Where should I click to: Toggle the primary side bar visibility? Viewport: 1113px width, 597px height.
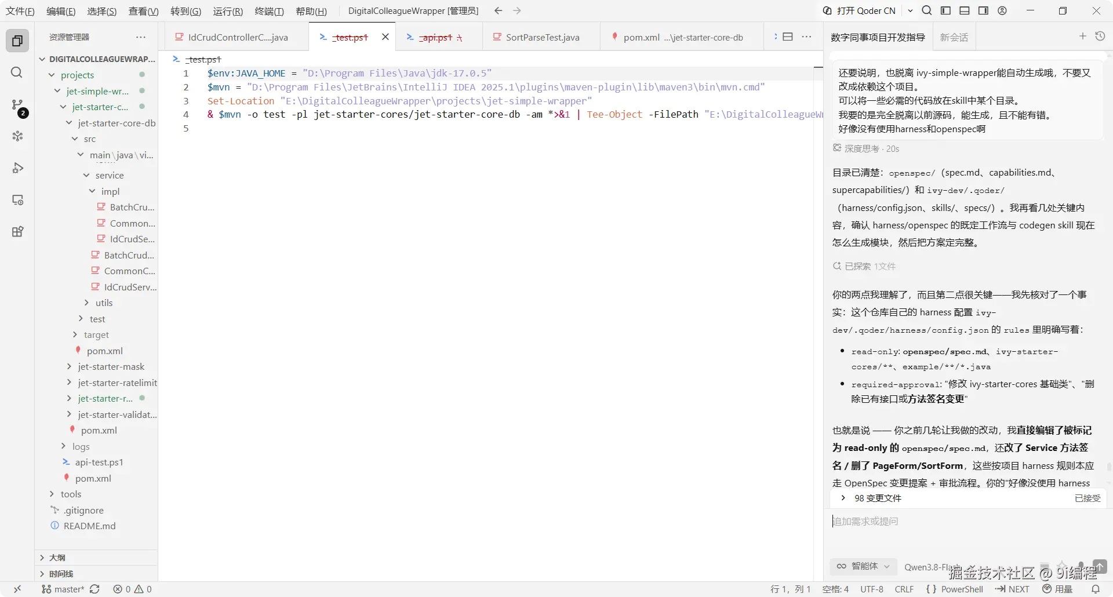click(x=945, y=10)
